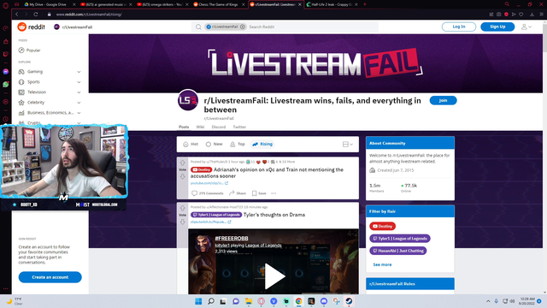Reload the current page

pos(36,15)
